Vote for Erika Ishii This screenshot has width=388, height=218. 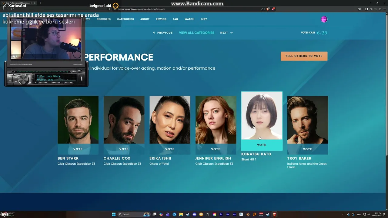coord(170,149)
